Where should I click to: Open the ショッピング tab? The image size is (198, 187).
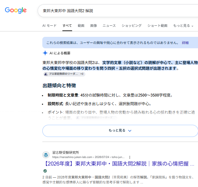coord(131,26)
